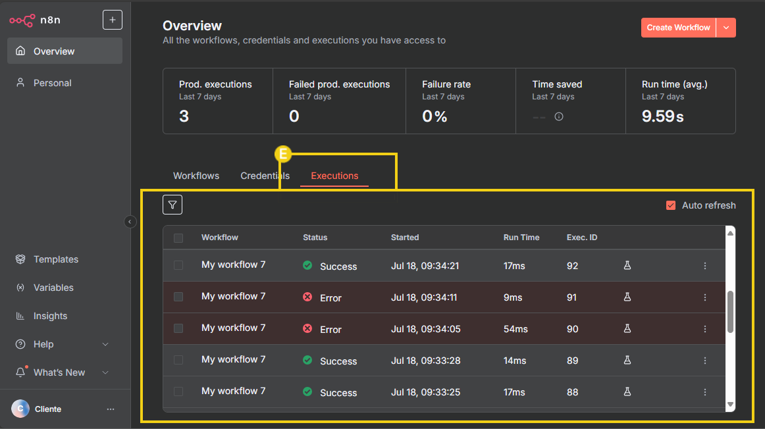Image resolution: width=765 pixels, height=429 pixels.
Task: Open the three-dot menu for execution 88
Action: pyautogui.click(x=705, y=392)
